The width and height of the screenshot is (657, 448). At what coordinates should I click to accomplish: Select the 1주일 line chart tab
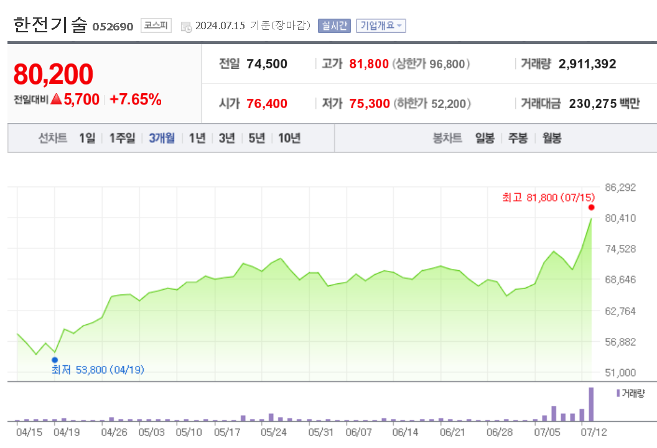coord(123,138)
